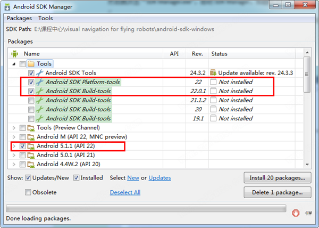Uncheck the Android SDK Platform-tools checkbox
Screen dimensions: 319x228
[31, 83]
